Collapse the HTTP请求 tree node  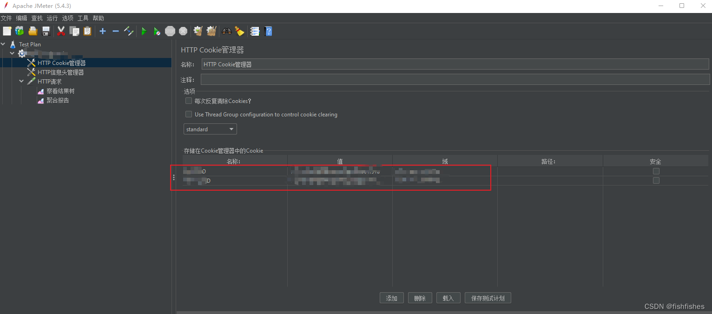coord(21,81)
